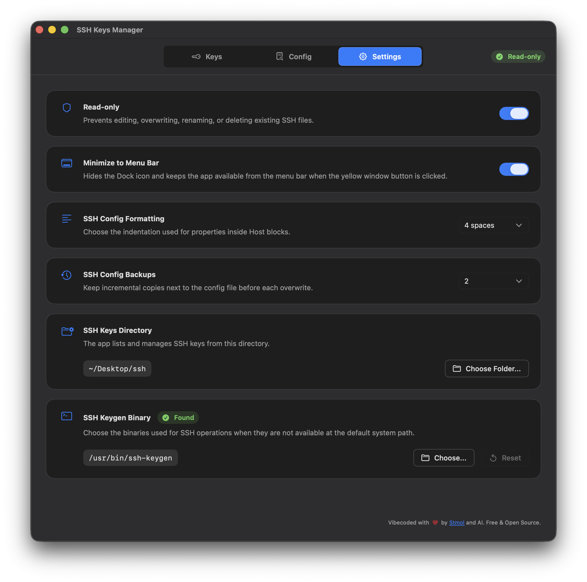Viewport: 587px width, 582px height.
Task: Click the Found status badge
Action: (x=178, y=418)
